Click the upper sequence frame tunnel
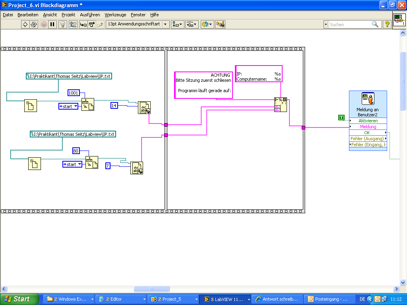This screenshot has height=305, width=407. coord(166,125)
